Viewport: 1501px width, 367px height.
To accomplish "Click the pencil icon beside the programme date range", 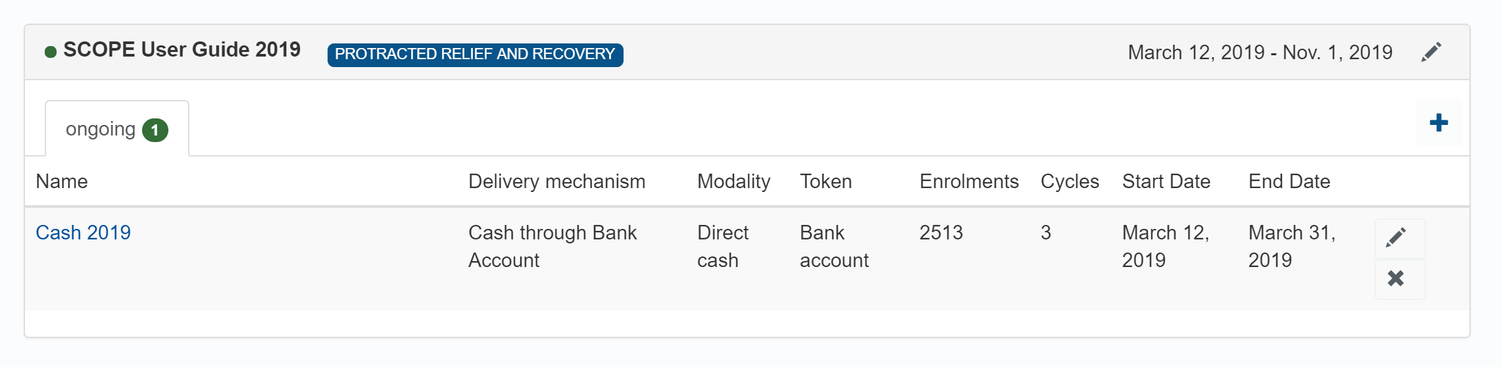I will click(1431, 52).
